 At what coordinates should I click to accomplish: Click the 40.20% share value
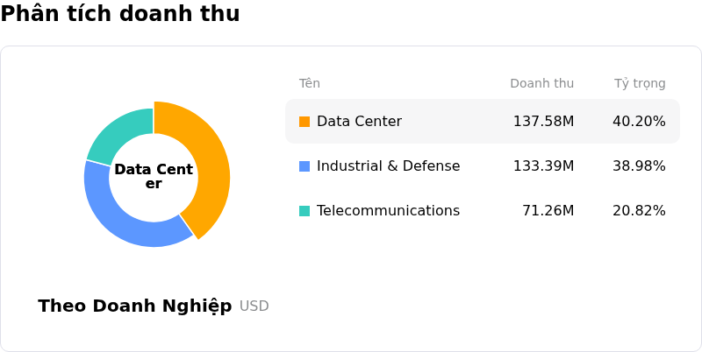639,122
